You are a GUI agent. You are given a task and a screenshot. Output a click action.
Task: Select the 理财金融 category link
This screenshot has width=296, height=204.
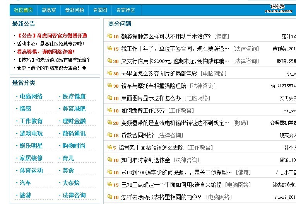click(x=74, y=121)
